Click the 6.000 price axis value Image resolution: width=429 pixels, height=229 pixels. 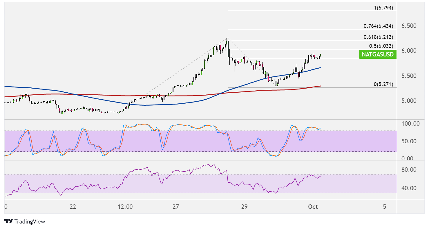pos(408,51)
